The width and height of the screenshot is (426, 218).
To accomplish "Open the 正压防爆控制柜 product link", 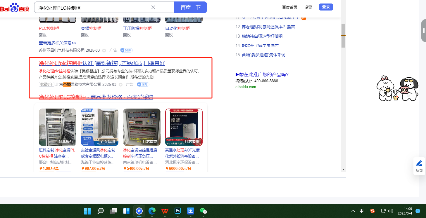I will [137, 28].
